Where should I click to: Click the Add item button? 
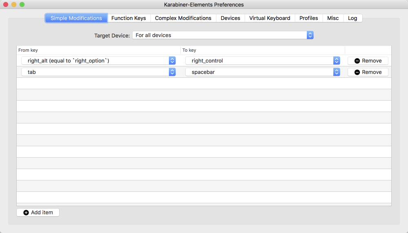38,213
